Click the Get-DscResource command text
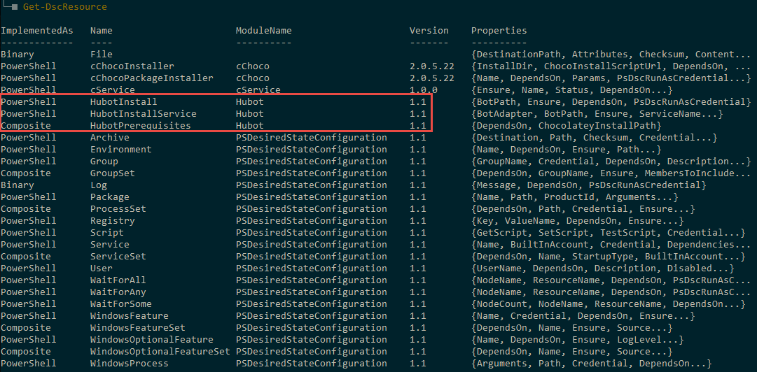Image resolution: width=757 pixels, height=372 pixels. click(x=66, y=7)
